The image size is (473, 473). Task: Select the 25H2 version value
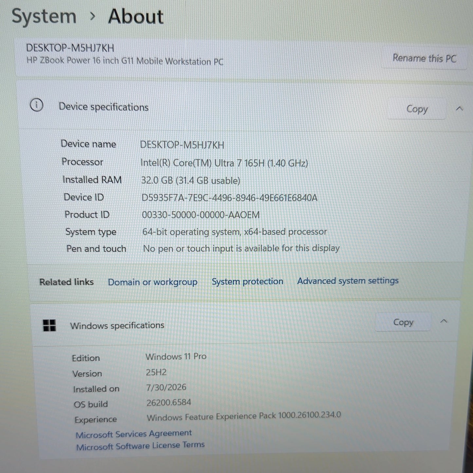[156, 372]
